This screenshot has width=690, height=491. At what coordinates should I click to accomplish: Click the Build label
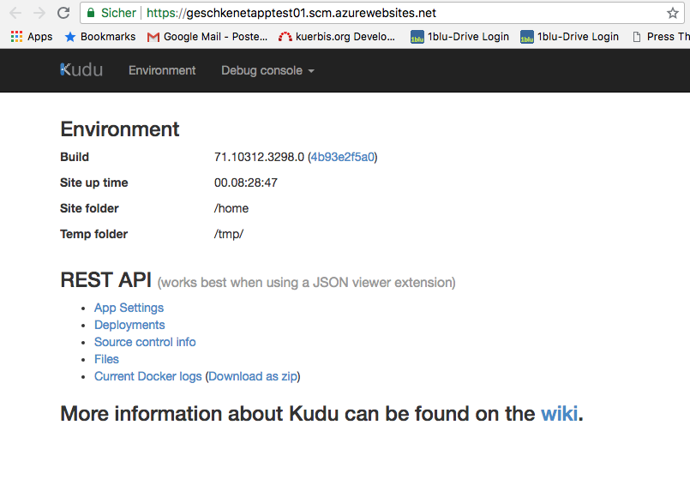pyautogui.click(x=75, y=157)
